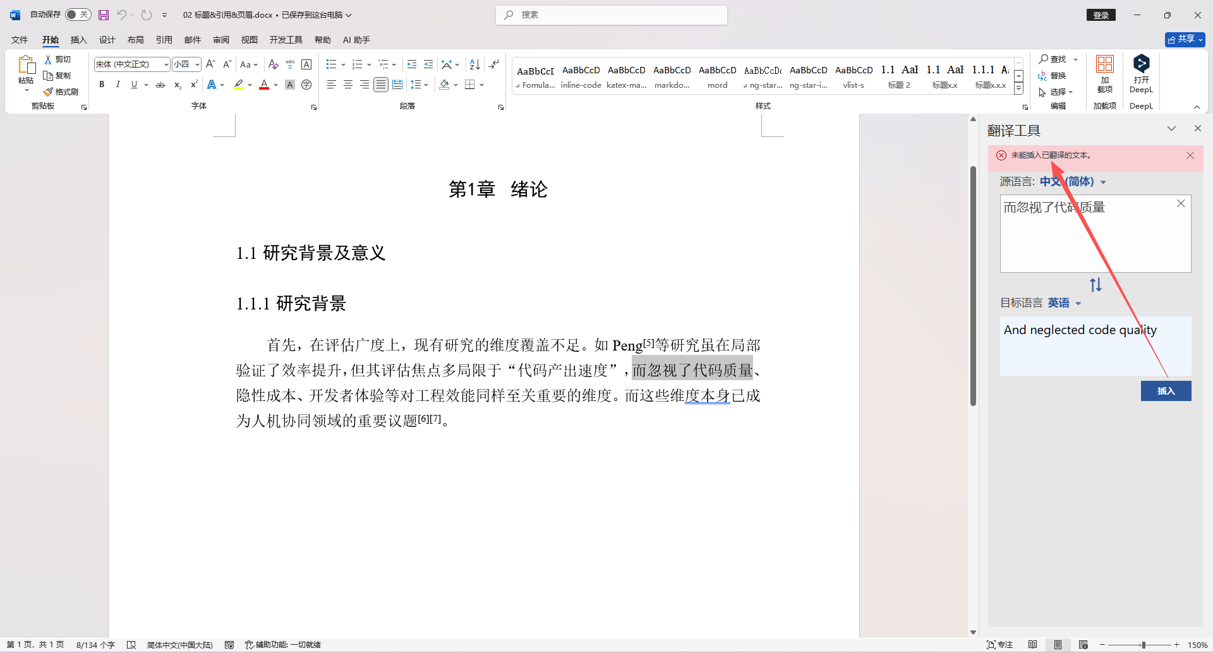Viewport: 1213px width, 653px height.
Task: Open DeepL add-in icon
Action: [1141, 64]
